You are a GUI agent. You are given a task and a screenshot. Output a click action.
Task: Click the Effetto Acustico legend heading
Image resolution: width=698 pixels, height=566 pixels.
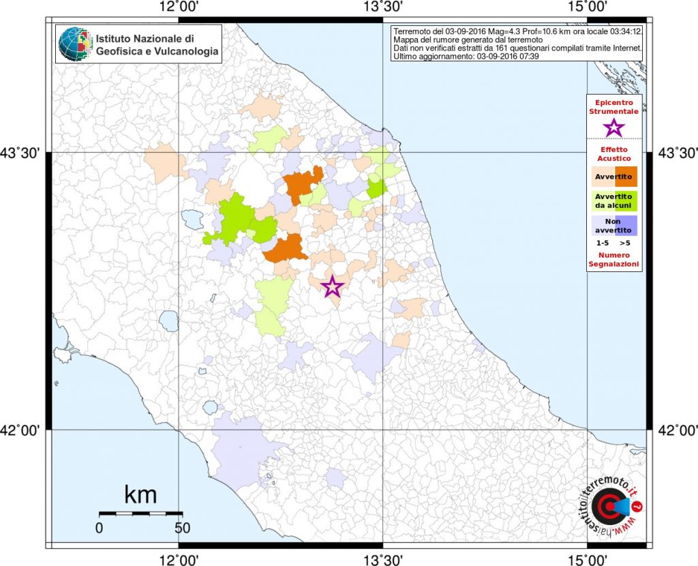(614, 153)
